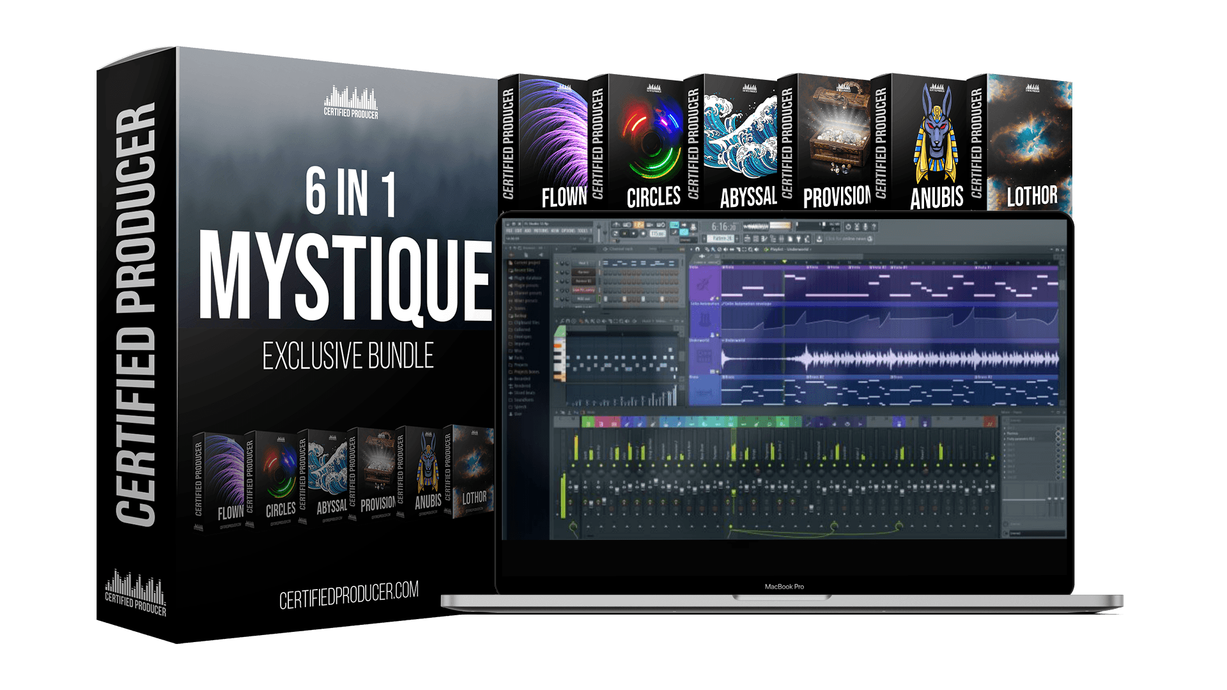The height and width of the screenshot is (690, 1227).
Task: Open the CERTIFIEDPRODUCER.COM link on the box
Action: pyautogui.click(x=349, y=595)
